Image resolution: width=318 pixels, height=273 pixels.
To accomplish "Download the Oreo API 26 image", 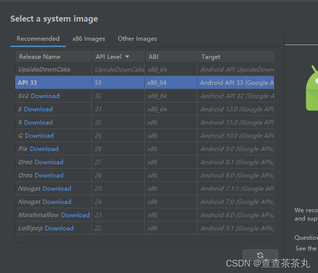I will tap(49, 175).
